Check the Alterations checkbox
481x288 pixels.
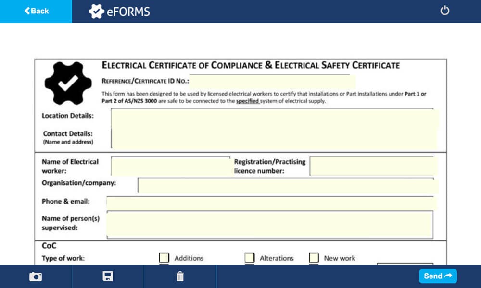250,258
